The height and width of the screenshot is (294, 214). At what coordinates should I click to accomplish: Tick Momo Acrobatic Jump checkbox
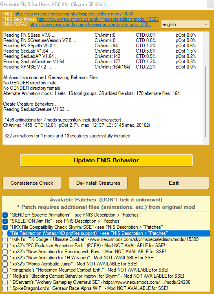click(x=5, y=264)
